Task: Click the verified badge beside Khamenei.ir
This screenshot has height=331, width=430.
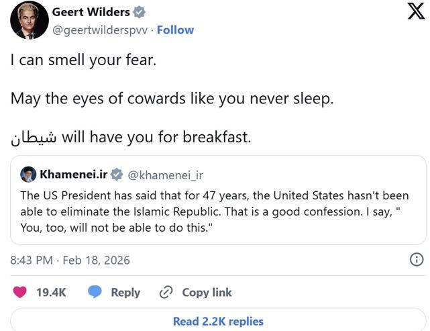Action: [x=116, y=175]
